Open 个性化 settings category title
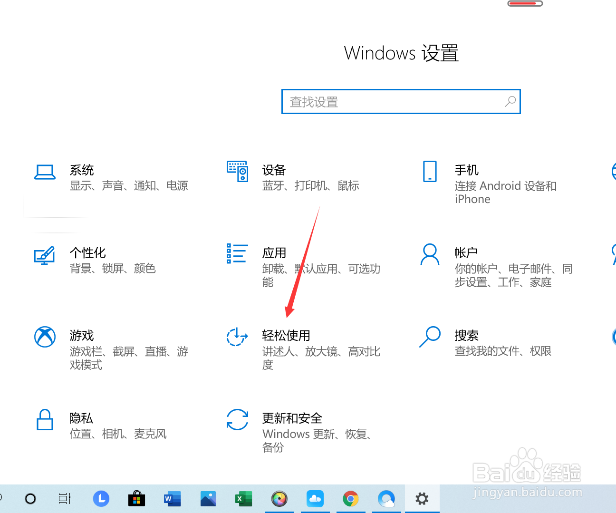Image resolution: width=616 pixels, height=513 pixels. (88, 252)
